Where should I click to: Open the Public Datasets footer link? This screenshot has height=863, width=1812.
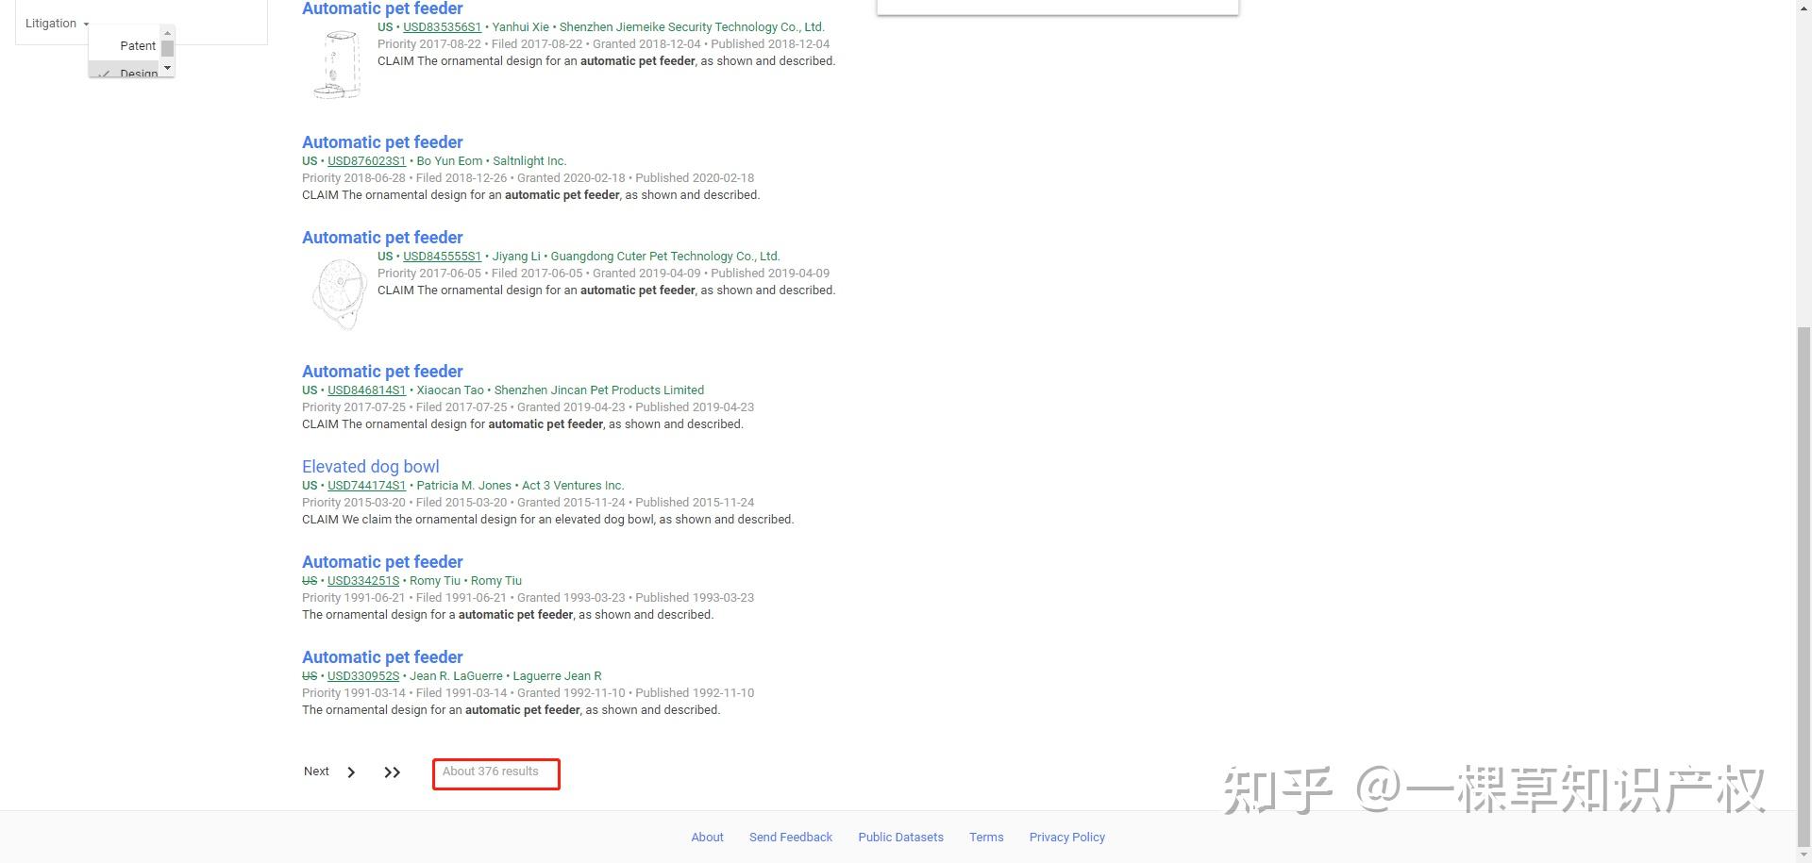(x=900, y=838)
